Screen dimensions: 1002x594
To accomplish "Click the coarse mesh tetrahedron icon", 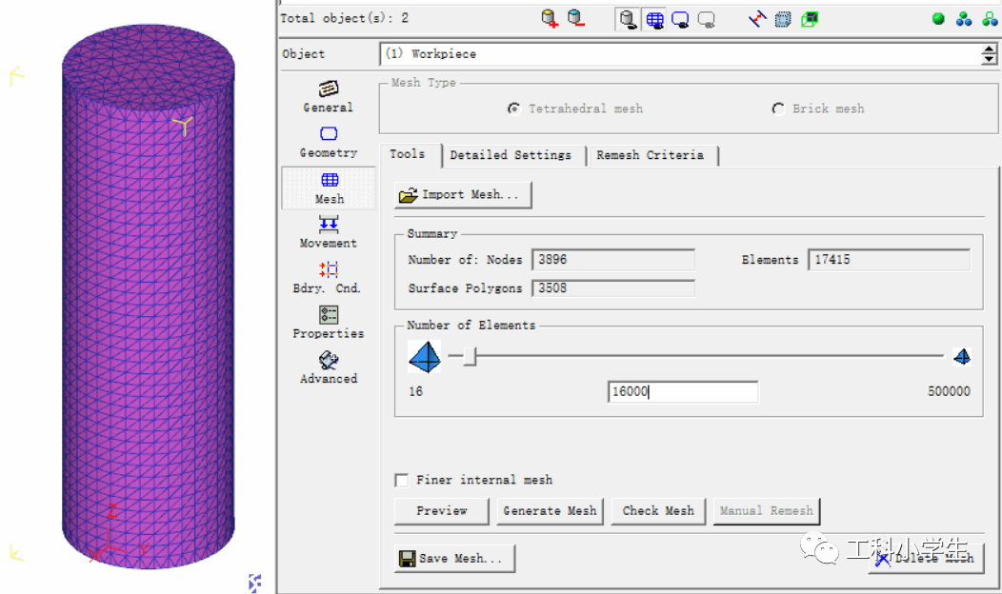I will click(x=424, y=356).
